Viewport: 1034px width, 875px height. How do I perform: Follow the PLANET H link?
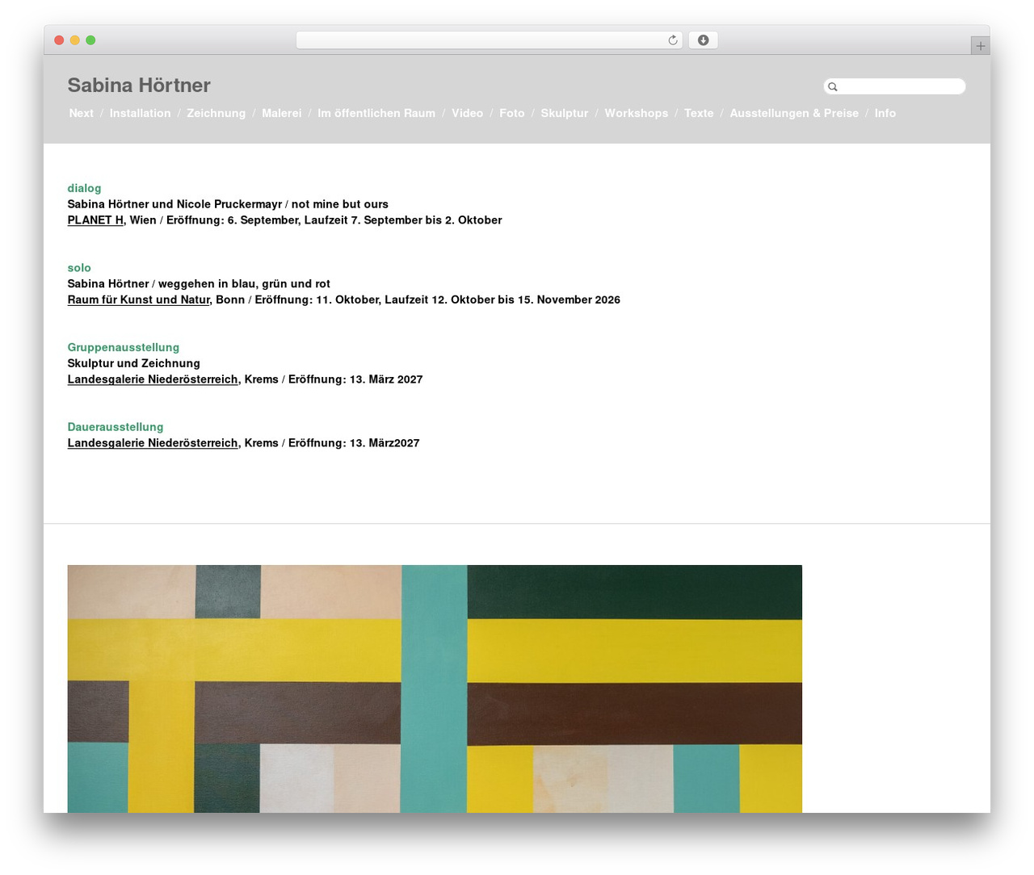tap(95, 220)
